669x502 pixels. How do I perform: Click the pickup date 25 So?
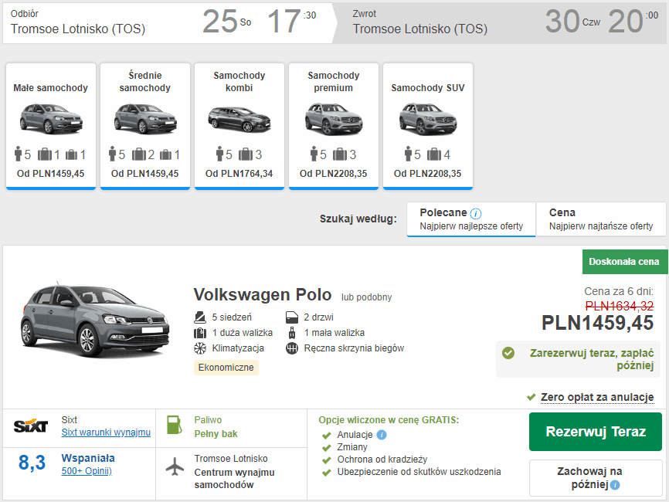226,22
